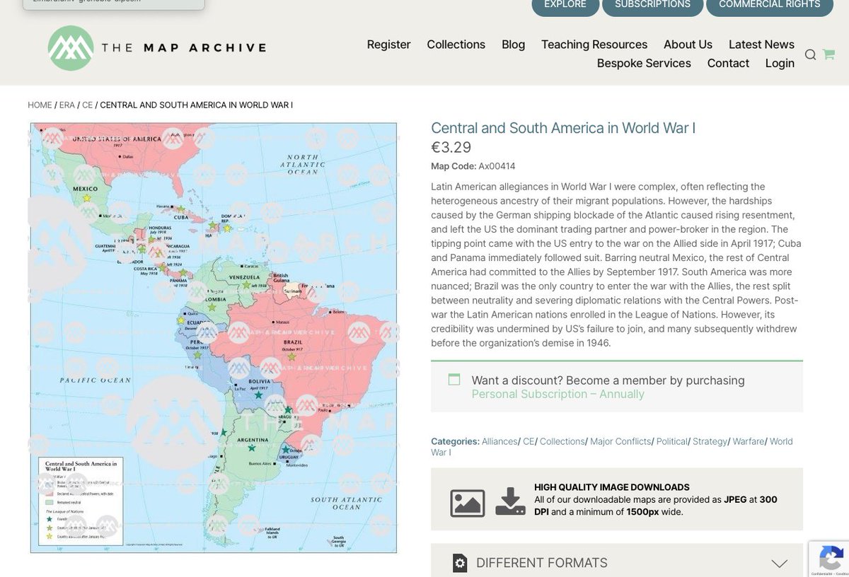Click the Different Formats gear document icon
The width and height of the screenshot is (849, 577).
[x=460, y=563]
